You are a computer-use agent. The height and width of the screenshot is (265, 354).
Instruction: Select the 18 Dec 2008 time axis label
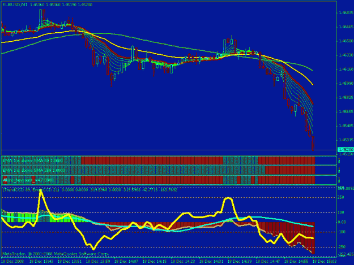[12, 262]
